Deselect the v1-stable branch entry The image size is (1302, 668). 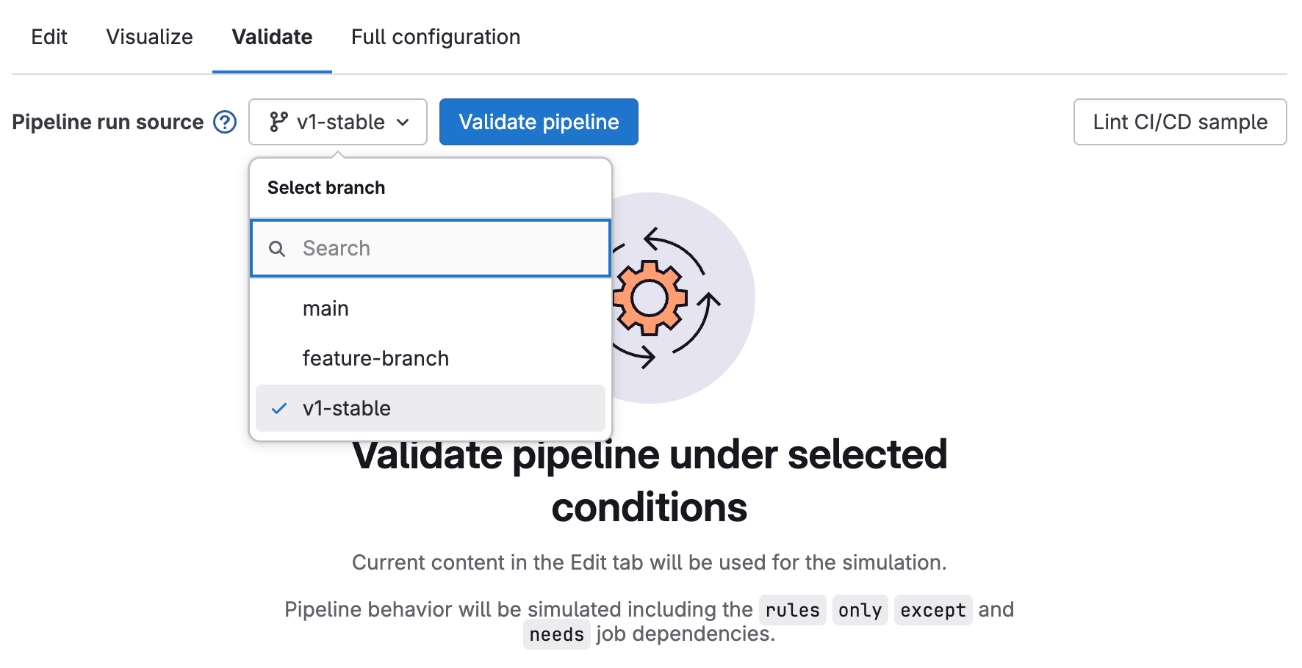348,408
